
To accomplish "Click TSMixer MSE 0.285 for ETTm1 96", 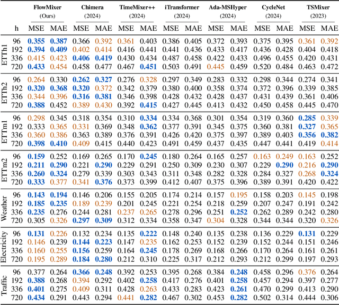I will coord(307,118).
